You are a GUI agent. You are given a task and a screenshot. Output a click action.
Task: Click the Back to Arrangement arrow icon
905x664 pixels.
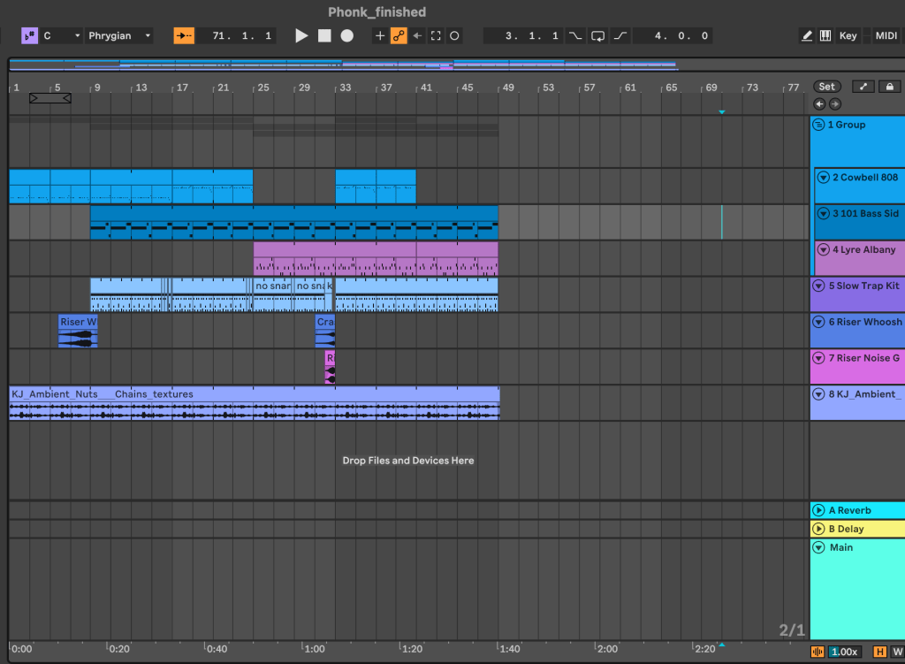(418, 35)
